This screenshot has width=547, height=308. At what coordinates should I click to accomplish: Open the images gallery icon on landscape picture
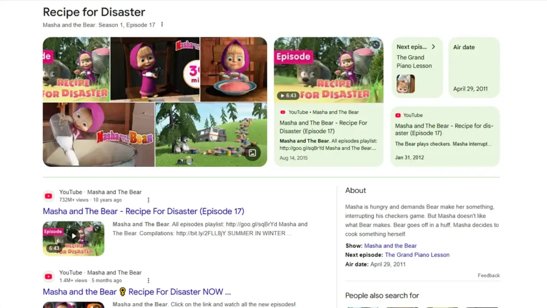252,152
